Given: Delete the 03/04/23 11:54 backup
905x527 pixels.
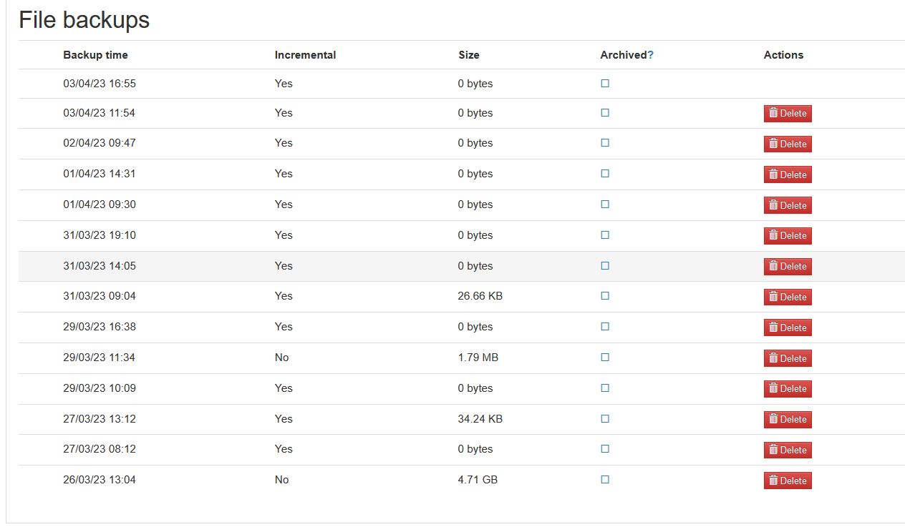Looking at the screenshot, I should [x=788, y=114].
